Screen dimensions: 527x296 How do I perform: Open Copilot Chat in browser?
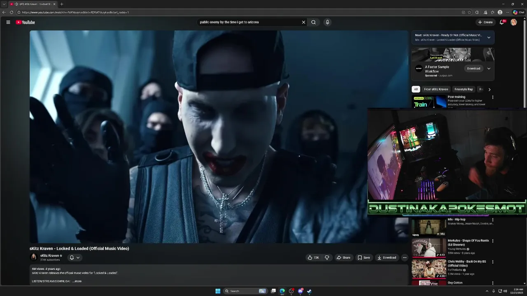point(518,12)
